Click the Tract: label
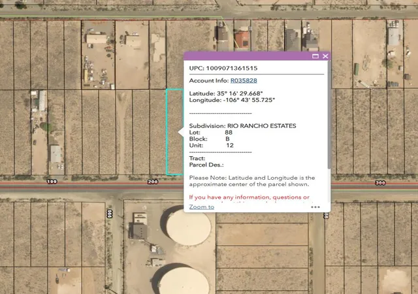 click(x=197, y=159)
